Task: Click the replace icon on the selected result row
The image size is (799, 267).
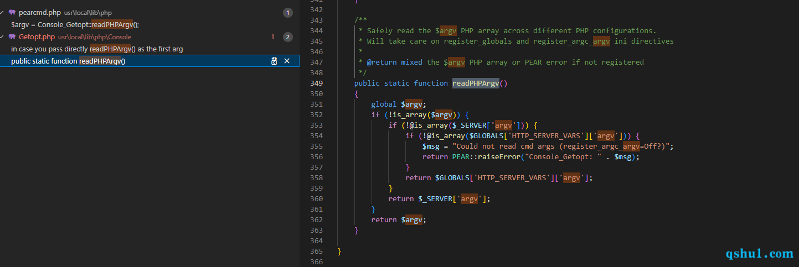Action: coord(274,61)
